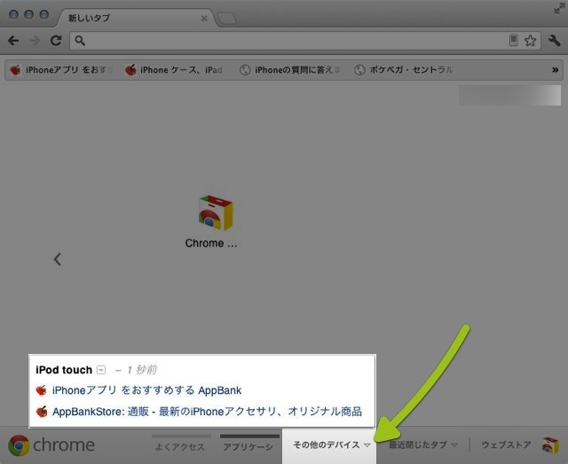This screenshot has height=464, width=568.
Task: Open the wrench settings menu
Action: tap(554, 40)
